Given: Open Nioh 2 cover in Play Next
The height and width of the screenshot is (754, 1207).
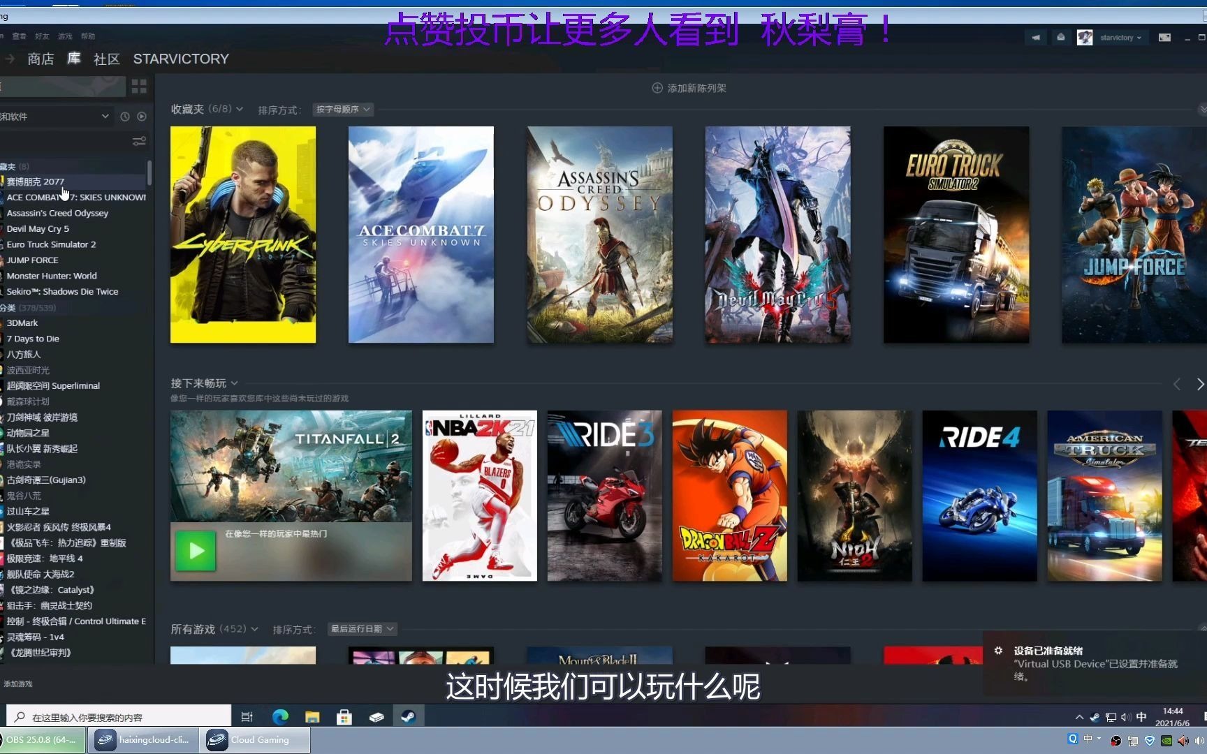Looking at the screenshot, I should click(x=855, y=496).
